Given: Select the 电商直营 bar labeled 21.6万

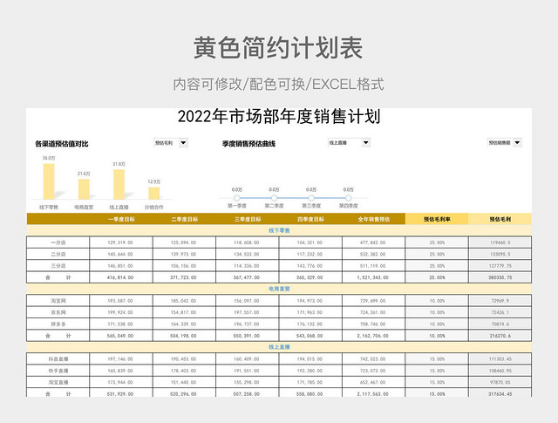Looking at the screenshot, I should pos(84,189).
